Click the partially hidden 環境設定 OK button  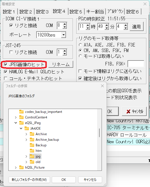[112, 111]
